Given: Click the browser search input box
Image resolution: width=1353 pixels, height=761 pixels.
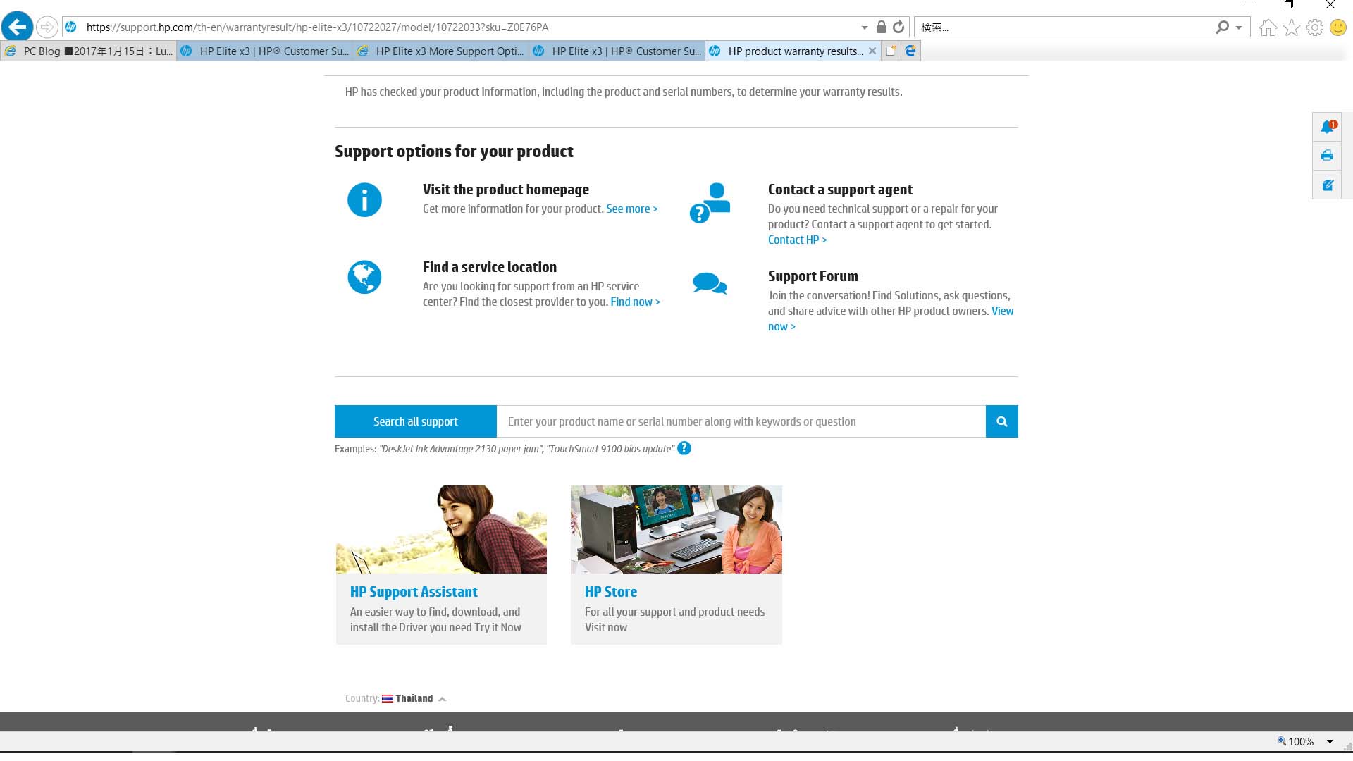Looking at the screenshot, I should 1064,27.
